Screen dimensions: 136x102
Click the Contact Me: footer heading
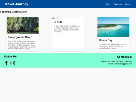(x=124, y=57)
